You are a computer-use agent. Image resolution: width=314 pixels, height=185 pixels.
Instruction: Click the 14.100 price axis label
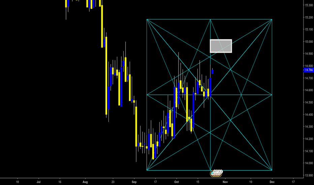(309, 151)
